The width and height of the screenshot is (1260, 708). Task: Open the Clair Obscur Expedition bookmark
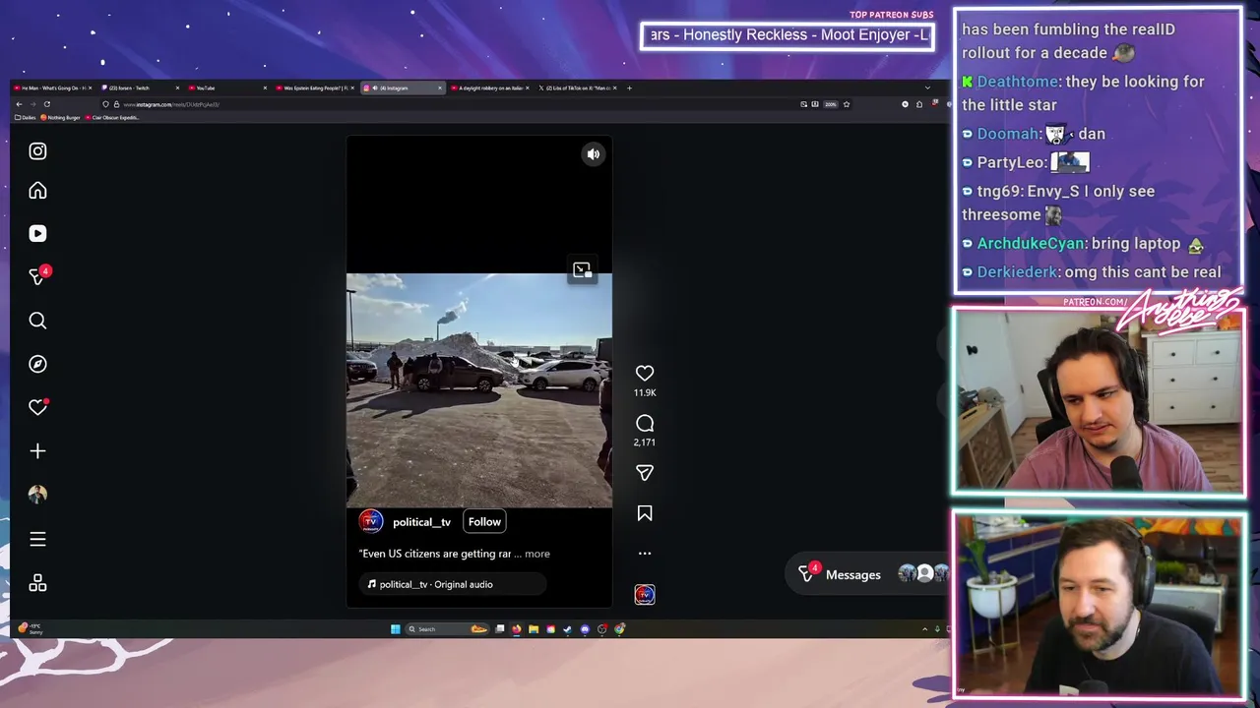coord(113,118)
